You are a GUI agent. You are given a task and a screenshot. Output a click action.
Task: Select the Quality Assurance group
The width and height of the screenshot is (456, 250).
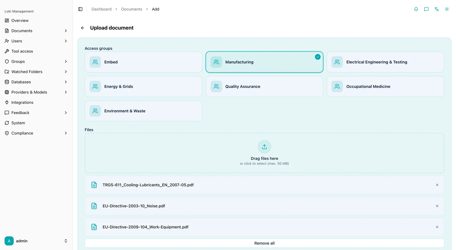(x=264, y=86)
